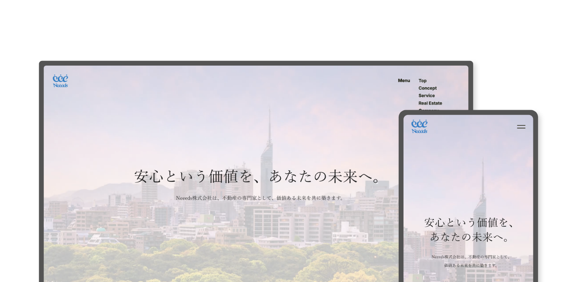Click the Neeeds logo on the desktop header
The width and height of the screenshot is (577, 282).
click(60, 81)
